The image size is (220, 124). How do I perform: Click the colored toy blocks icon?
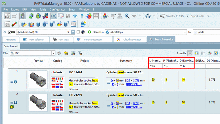coord(106,16)
